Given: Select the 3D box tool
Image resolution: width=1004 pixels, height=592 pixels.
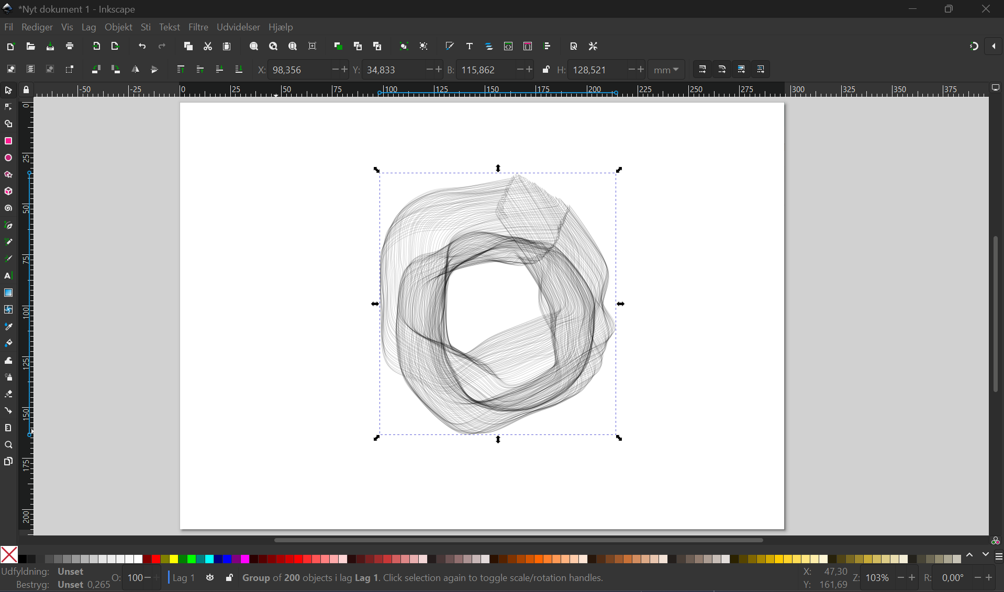Looking at the screenshot, I should tap(8, 192).
